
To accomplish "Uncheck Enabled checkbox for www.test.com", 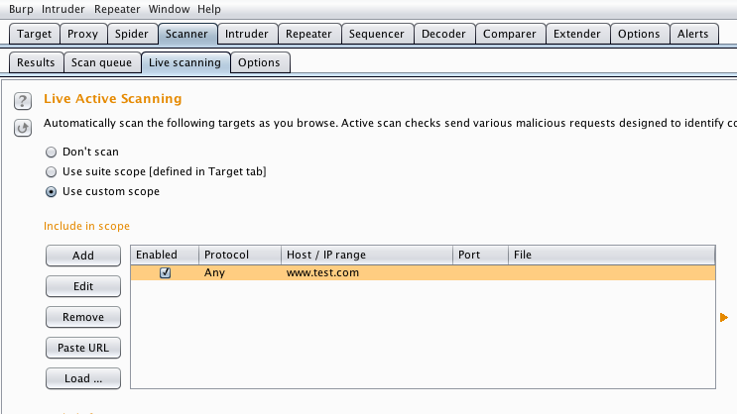I will (166, 272).
